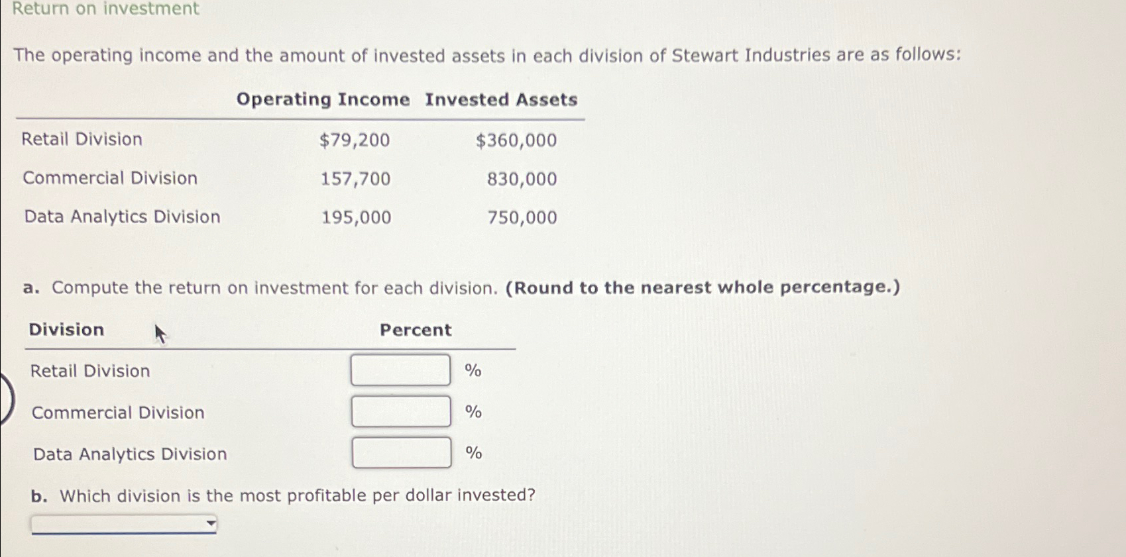Image resolution: width=1126 pixels, height=557 pixels.
Task: Click the $360,000 invested assets value
Action: pyautogui.click(x=516, y=140)
